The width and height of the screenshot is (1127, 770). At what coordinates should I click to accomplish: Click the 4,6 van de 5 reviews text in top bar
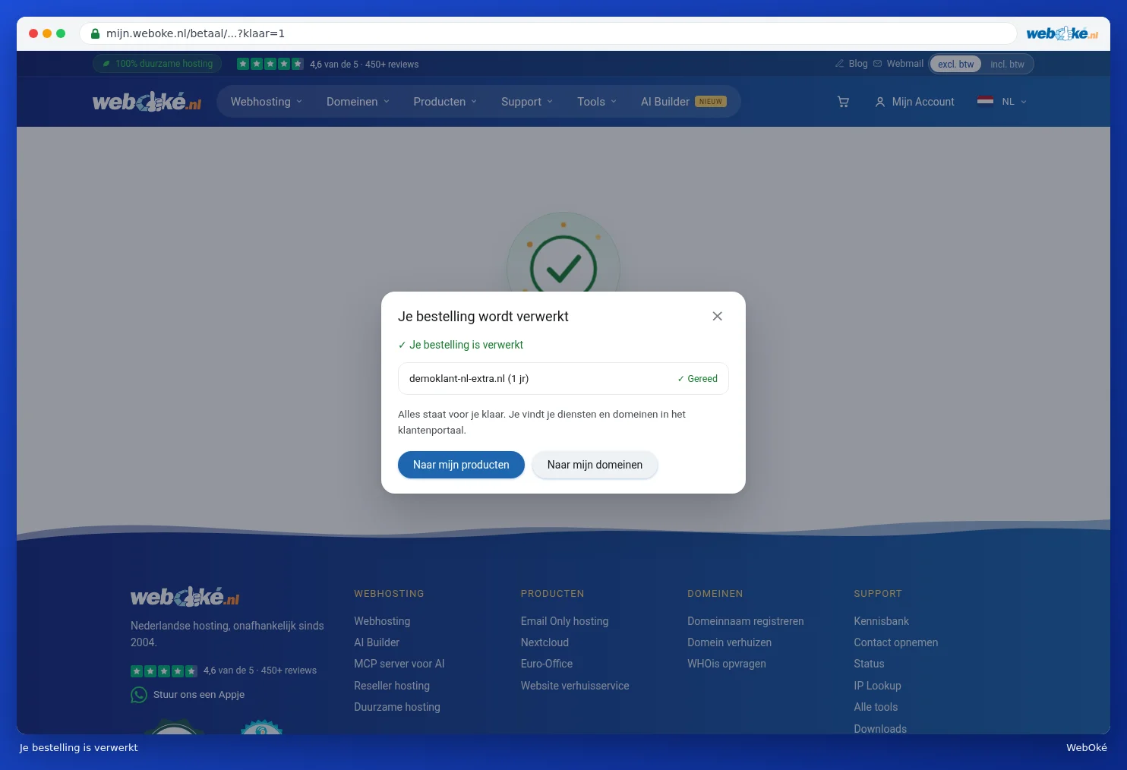[364, 65]
